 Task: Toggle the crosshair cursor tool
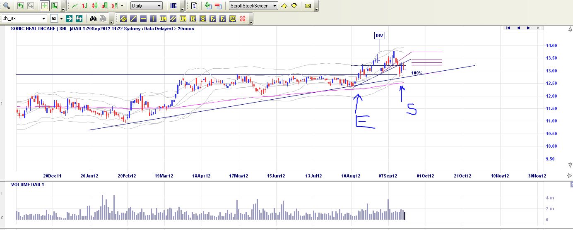[45, 6]
